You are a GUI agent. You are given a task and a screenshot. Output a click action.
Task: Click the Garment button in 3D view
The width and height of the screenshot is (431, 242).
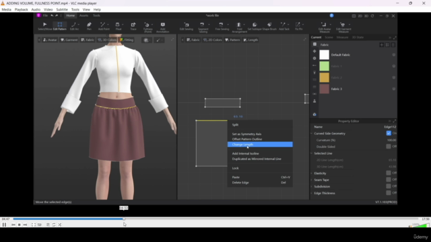coord(69,40)
